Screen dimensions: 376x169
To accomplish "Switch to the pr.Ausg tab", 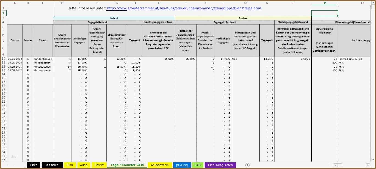I will pos(182,165).
